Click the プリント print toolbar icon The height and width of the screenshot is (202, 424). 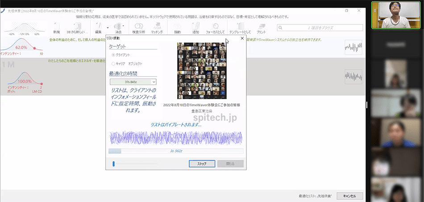coord(261,28)
